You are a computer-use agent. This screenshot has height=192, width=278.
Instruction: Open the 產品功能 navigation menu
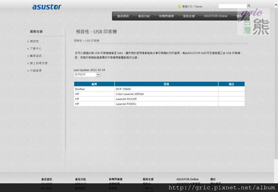coord(146,16)
